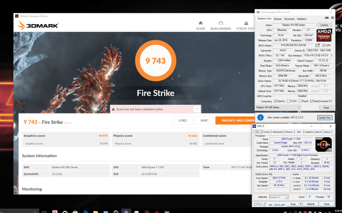Open the Graphics tab in CPU-Z

tap(309, 132)
